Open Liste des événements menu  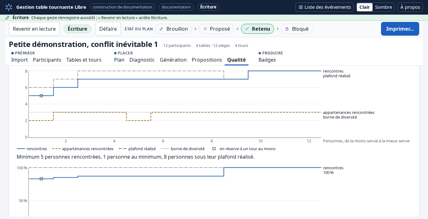pos(325,7)
